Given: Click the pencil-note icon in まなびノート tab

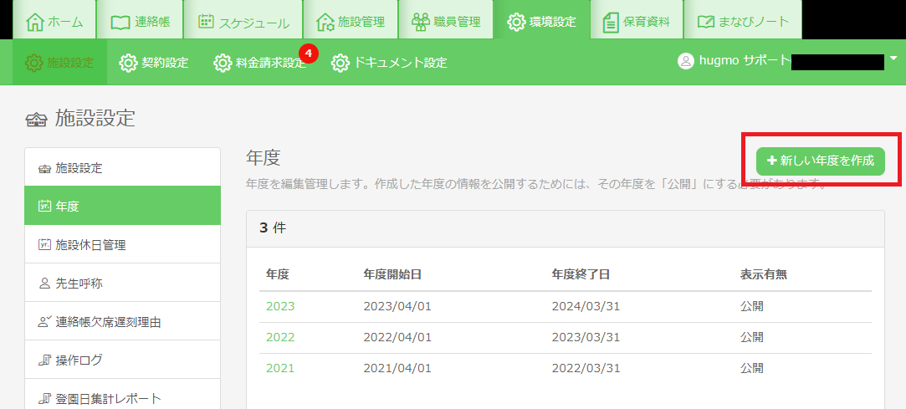Looking at the screenshot, I should click(706, 22).
